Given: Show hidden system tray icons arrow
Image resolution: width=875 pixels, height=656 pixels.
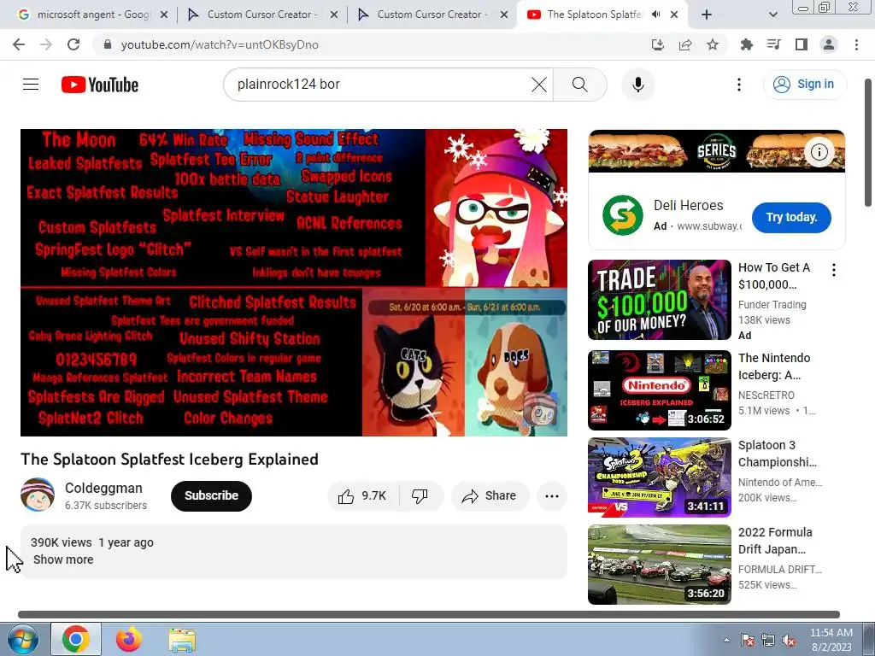Looking at the screenshot, I should point(726,640).
